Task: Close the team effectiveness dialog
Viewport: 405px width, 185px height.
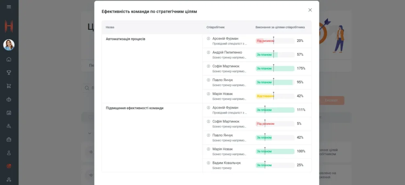Action: (310, 10)
